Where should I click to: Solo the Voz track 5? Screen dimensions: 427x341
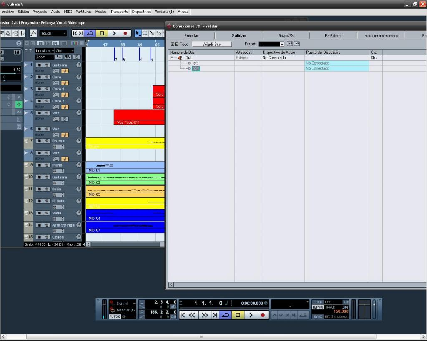[x=47, y=113]
